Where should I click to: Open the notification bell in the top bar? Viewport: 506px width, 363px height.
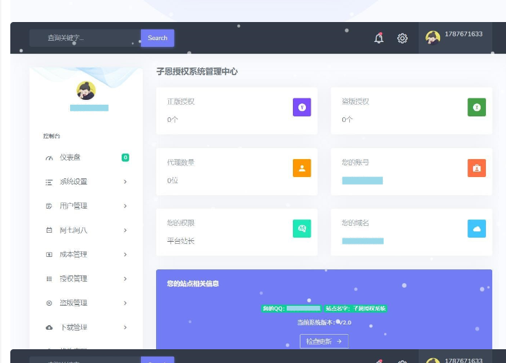[379, 38]
